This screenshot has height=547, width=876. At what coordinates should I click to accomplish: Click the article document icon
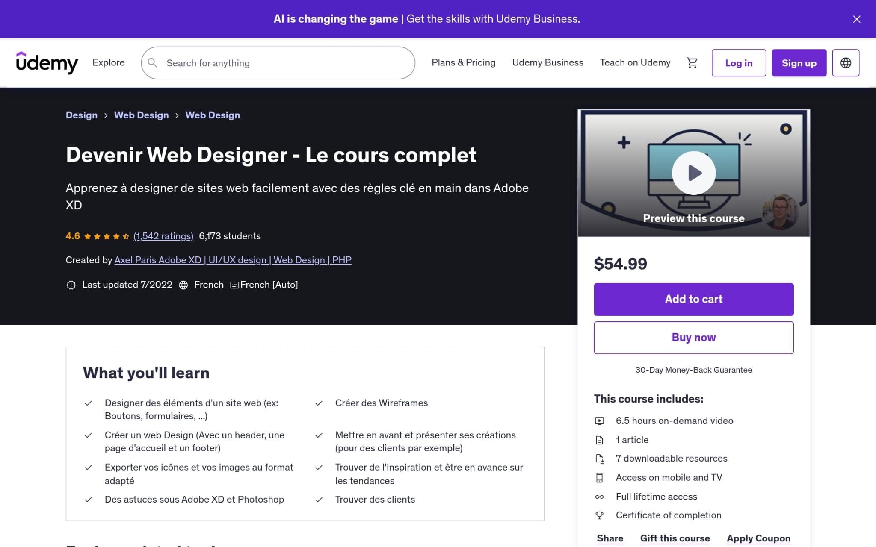pos(599,440)
